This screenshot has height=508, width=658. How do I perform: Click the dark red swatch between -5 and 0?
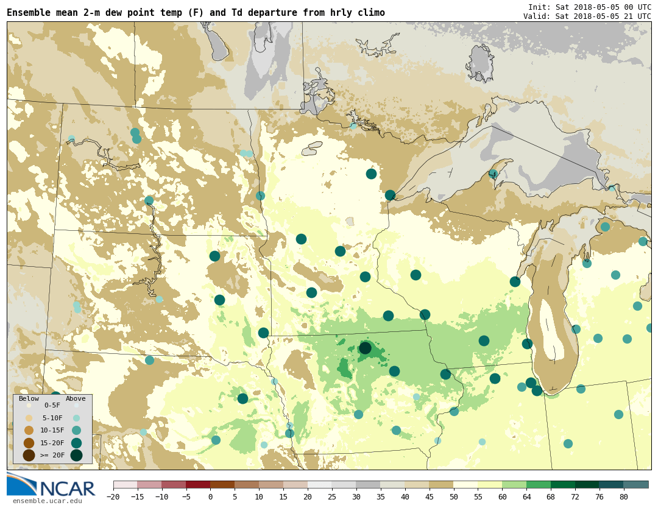[198, 485]
